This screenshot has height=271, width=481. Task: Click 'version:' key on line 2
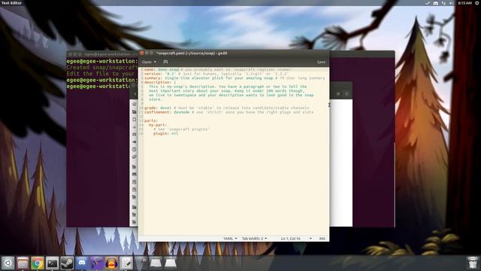click(x=153, y=74)
